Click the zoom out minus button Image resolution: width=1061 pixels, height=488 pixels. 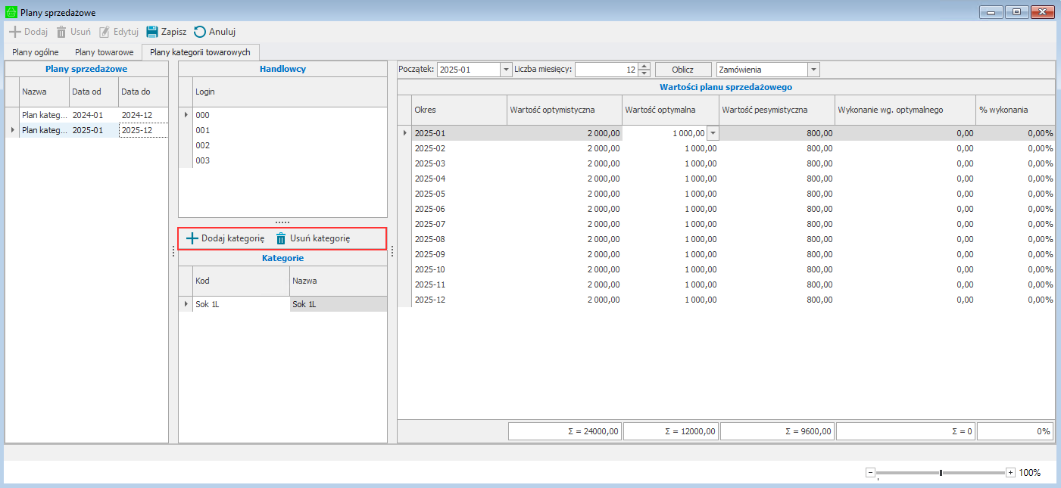(870, 473)
